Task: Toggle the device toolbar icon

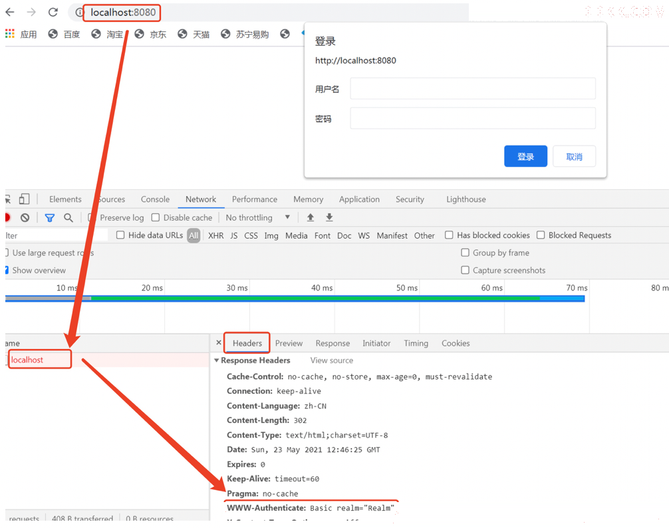Action: (x=25, y=199)
